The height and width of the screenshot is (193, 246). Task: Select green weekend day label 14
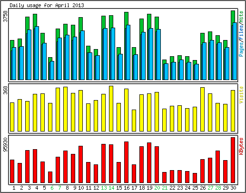coord(111,188)
